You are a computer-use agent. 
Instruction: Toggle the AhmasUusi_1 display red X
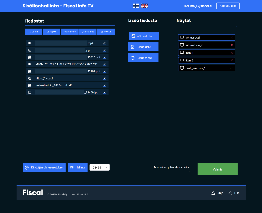click(232, 38)
